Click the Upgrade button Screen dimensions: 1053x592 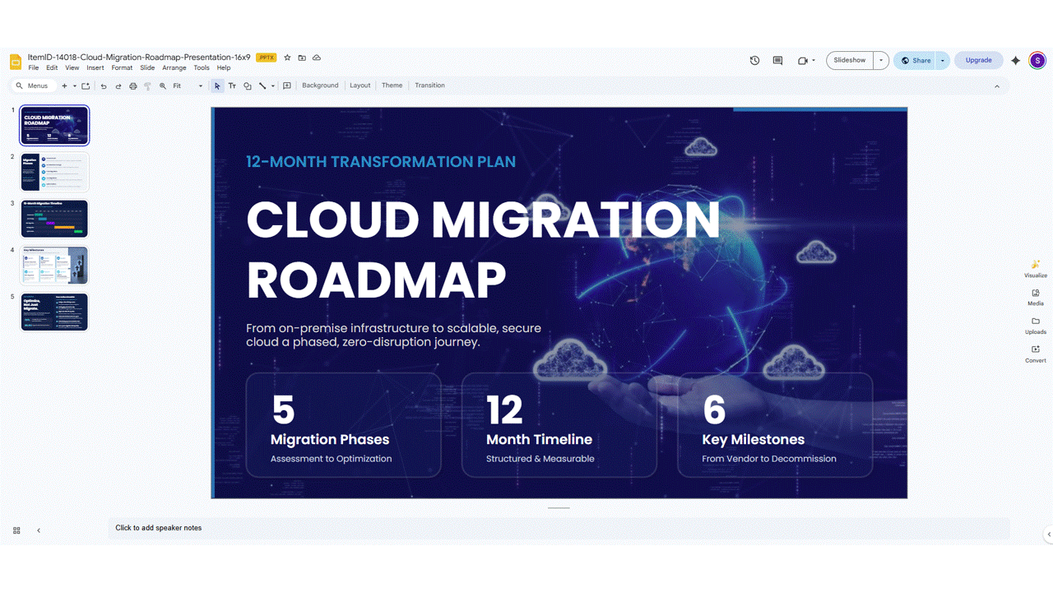click(978, 60)
